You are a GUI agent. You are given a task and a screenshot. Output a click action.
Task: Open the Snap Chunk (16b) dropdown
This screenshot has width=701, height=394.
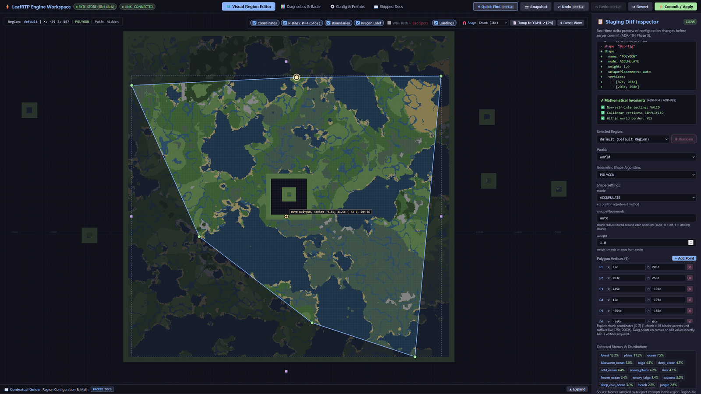tap(492, 23)
